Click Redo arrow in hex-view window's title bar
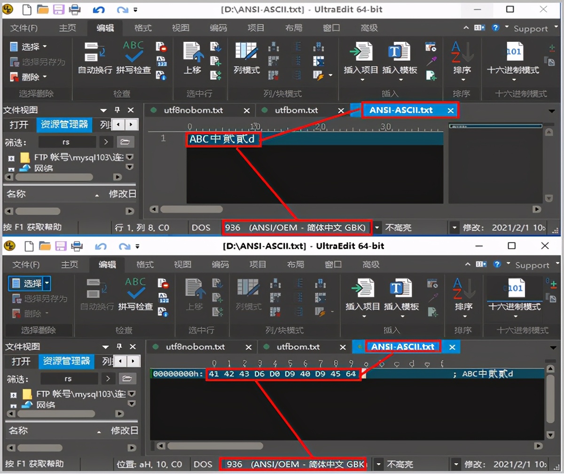 pos(124,246)
